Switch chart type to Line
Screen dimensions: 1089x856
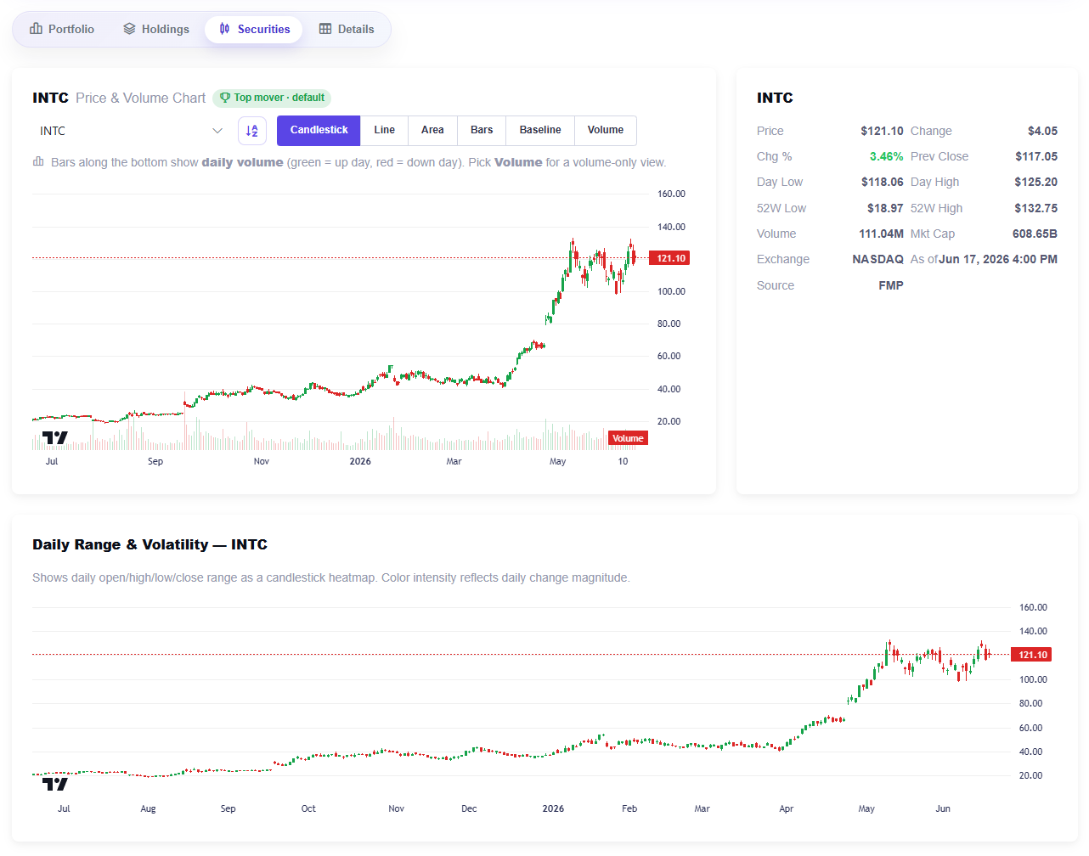(385, 131)
